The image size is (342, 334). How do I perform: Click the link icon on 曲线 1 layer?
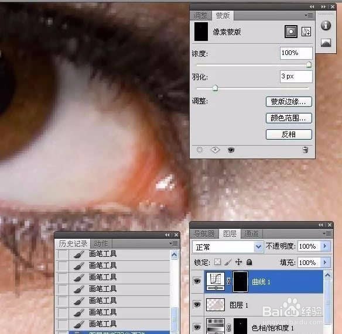pyautogui.click(x=228, y=281)
